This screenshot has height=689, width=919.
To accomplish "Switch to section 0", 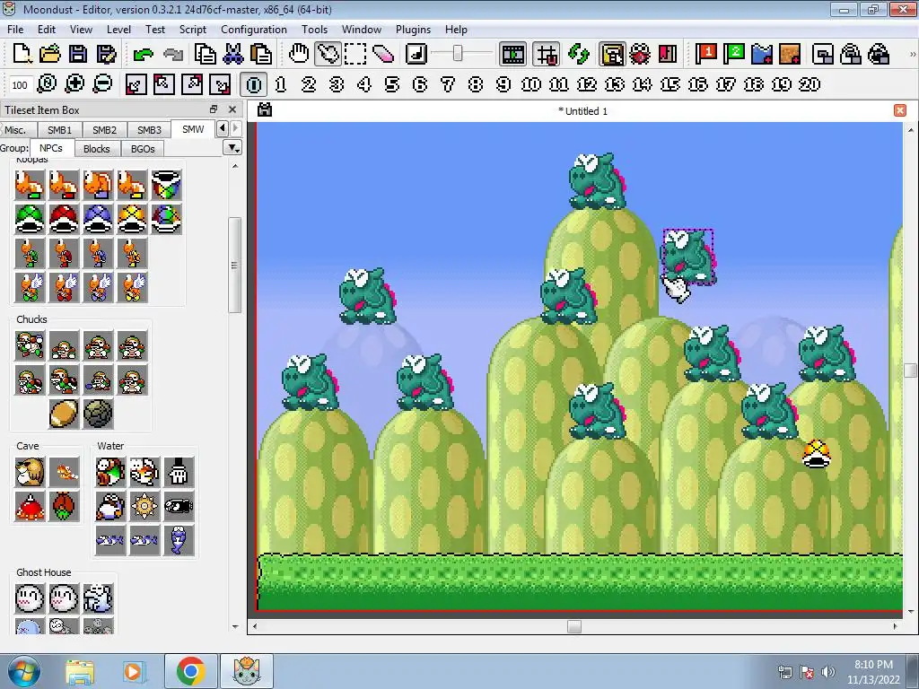I will pyautogui.click(x=253, y=84).
